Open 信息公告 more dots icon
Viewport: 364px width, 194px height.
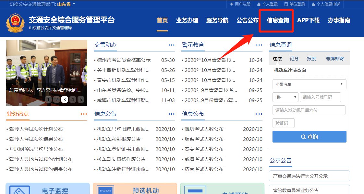(172, 114)
